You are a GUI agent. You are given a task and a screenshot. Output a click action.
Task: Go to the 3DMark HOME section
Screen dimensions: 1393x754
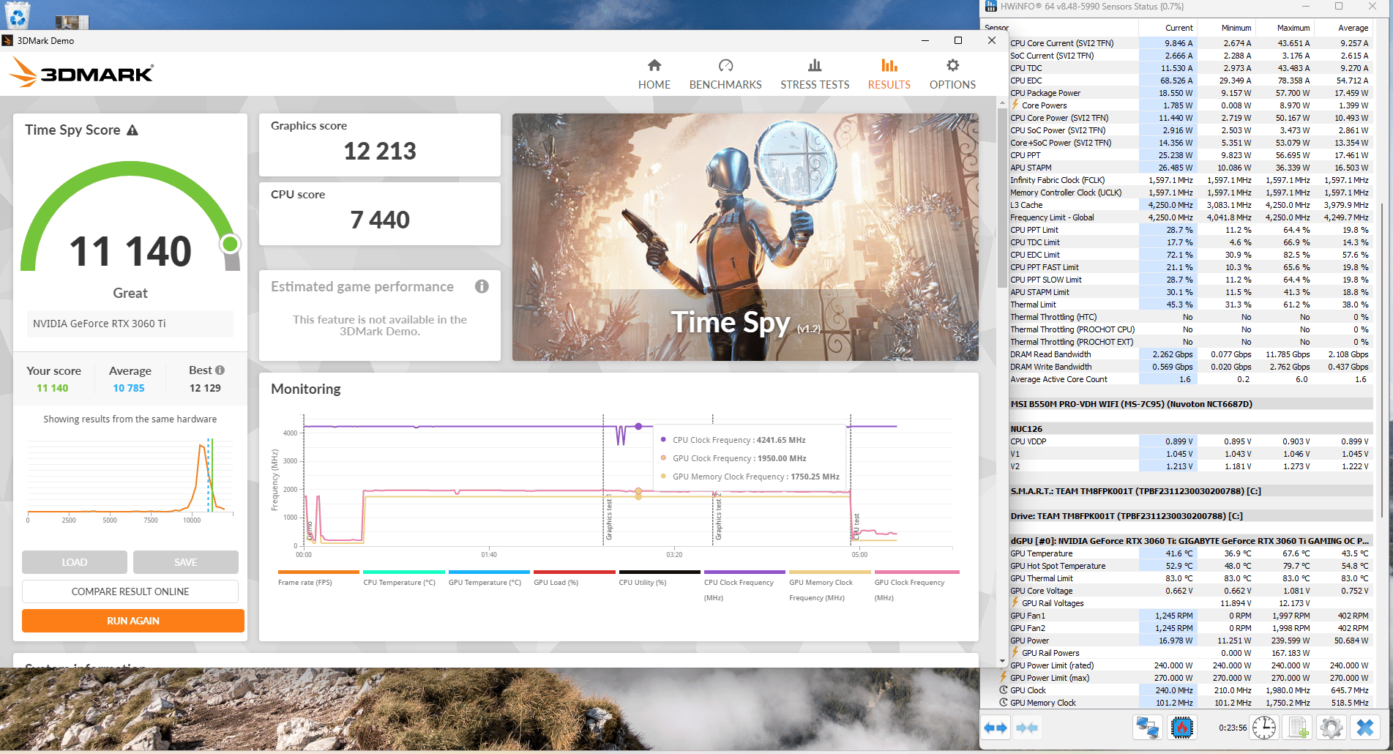(x=654, y=75)
